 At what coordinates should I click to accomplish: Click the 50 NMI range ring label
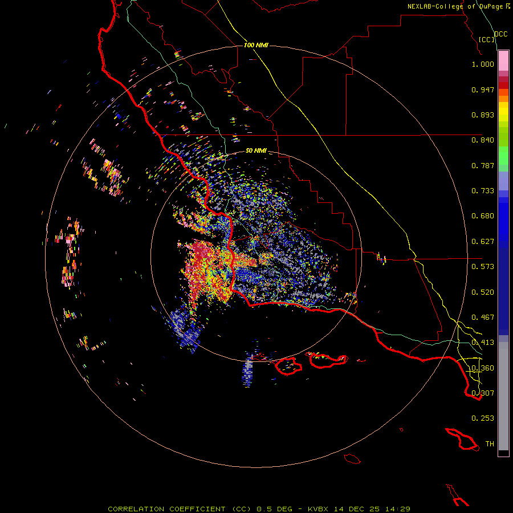click(256, 151)
